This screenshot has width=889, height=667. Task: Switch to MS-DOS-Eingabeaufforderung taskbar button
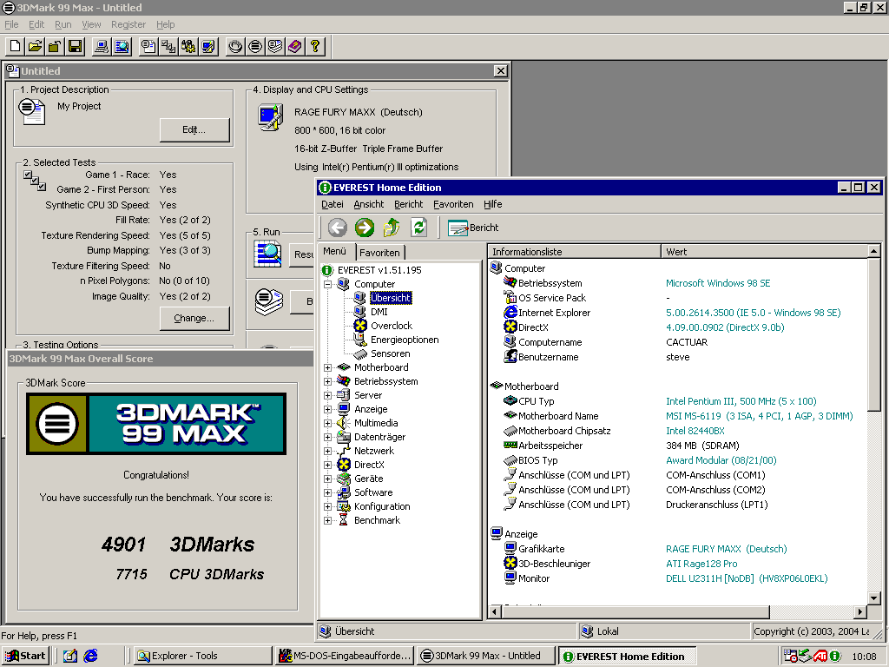[346, 656]
